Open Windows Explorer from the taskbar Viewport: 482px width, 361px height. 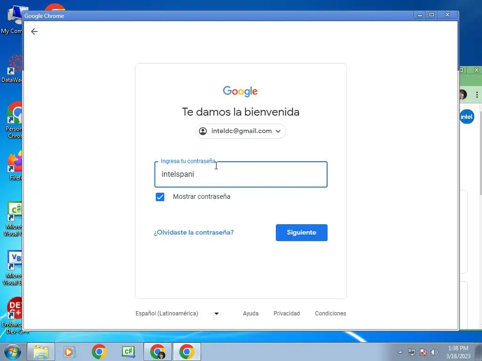(x=41, y=352)
